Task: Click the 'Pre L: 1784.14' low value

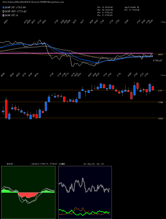Action: 105,12
